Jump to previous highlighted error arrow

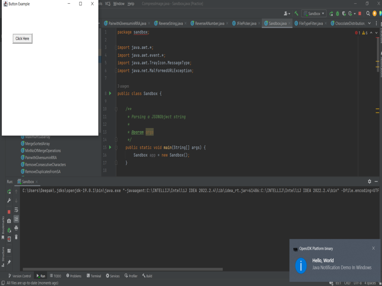coord(371,33)
